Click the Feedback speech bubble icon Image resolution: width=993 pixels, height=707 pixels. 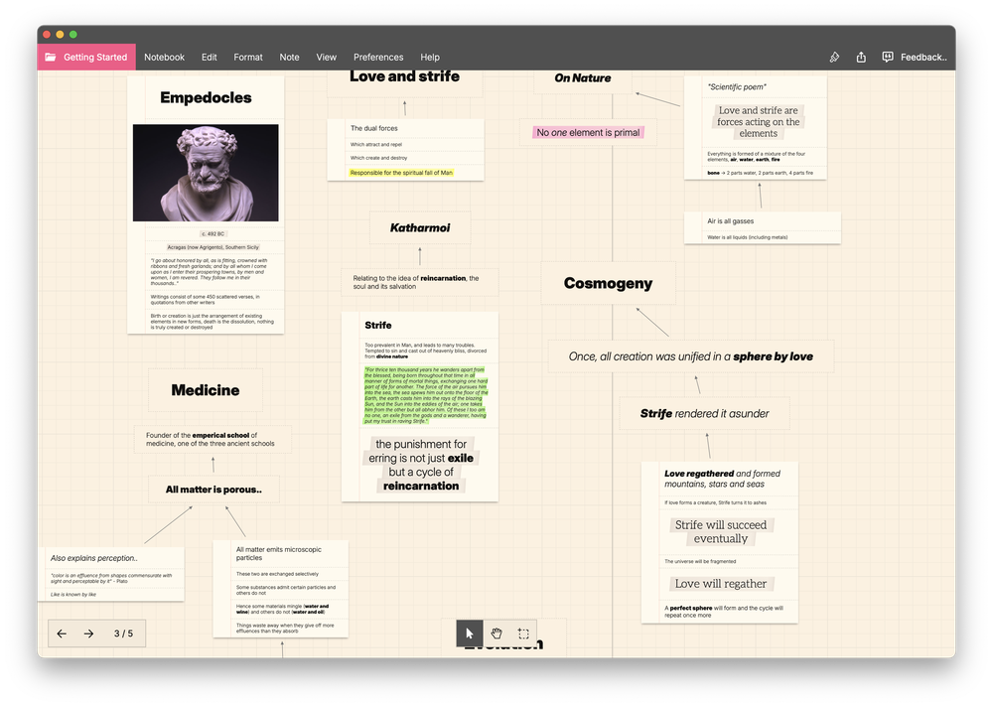[887, 57]
